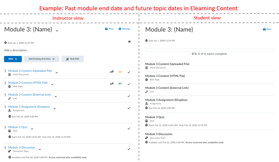
Task: Toggle completion checkmark for External Link topic
Action: tap(129, 96)
